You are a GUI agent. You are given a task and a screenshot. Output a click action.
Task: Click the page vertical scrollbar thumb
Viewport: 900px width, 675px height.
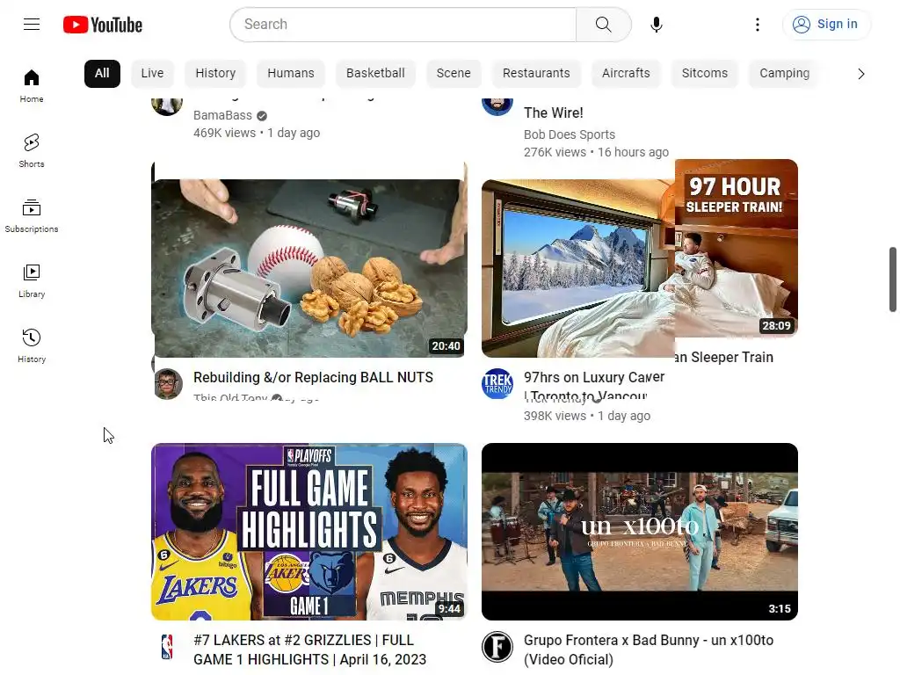click(893, 279)
